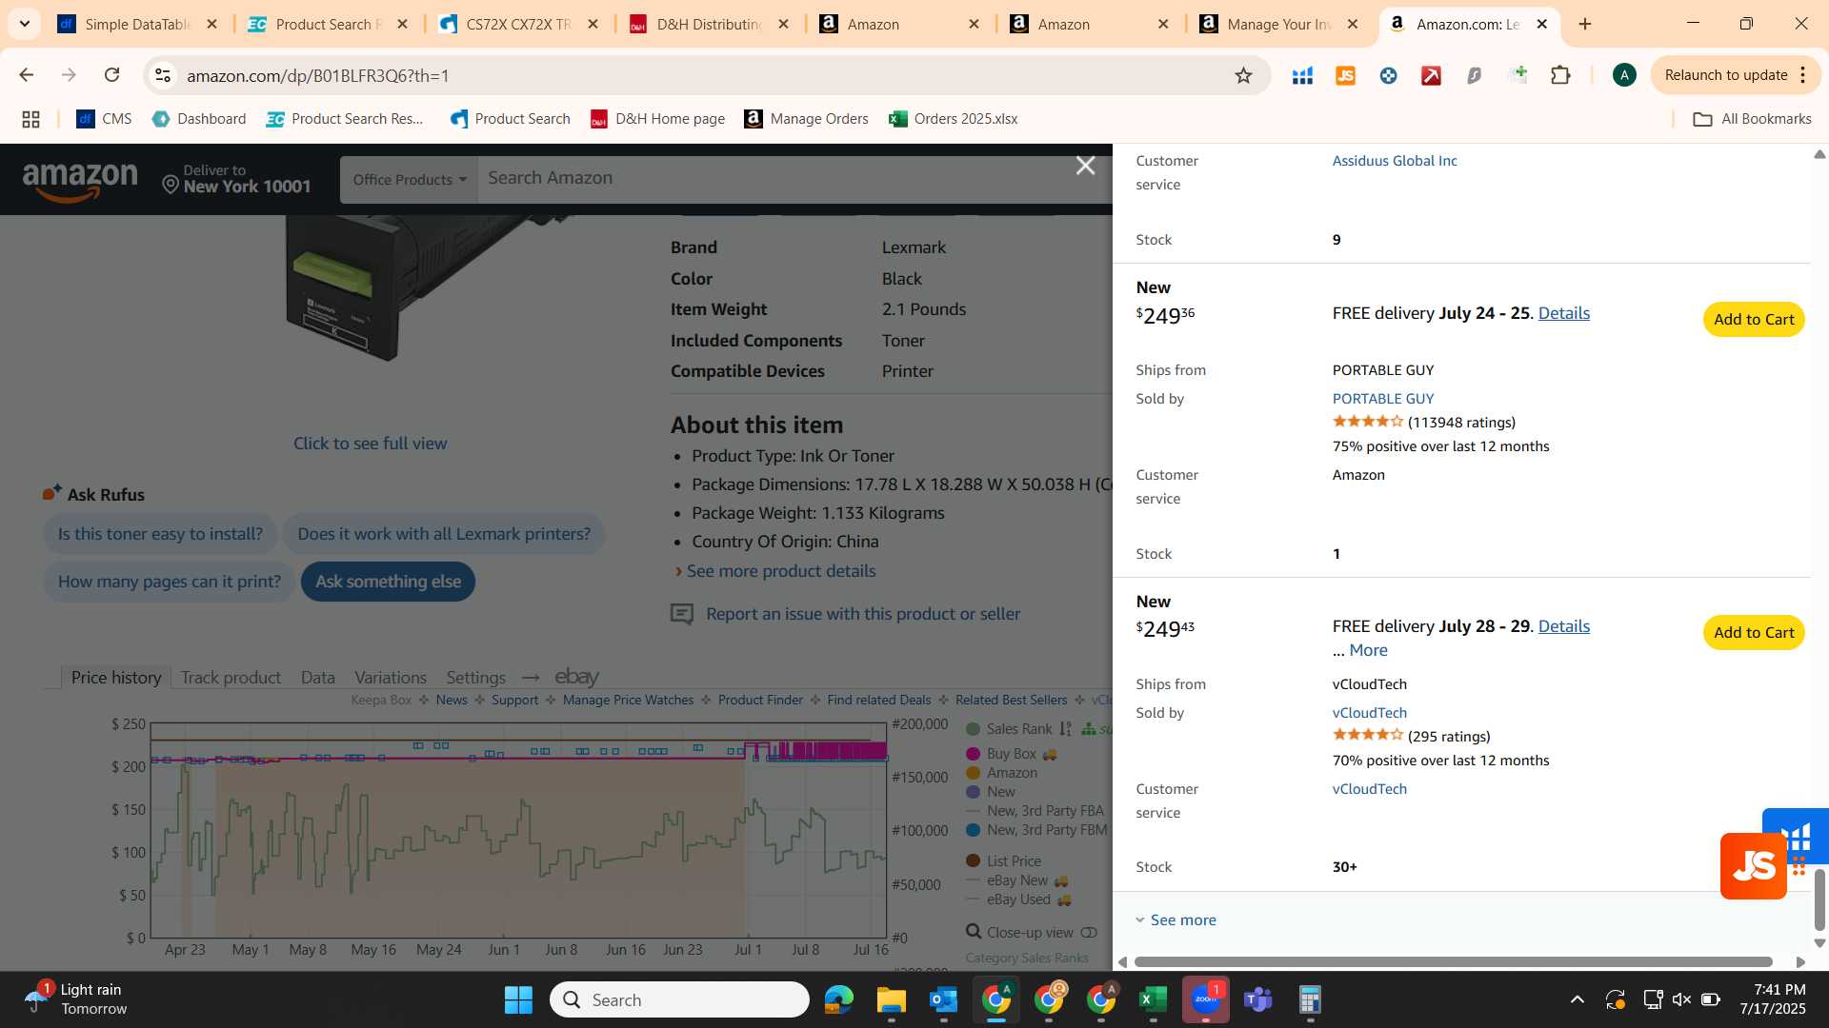The height and width of the screenshot is (1028, 1829).
Task: Open Orders 2025.xlsx bookmark
Action: pos(954,119)
